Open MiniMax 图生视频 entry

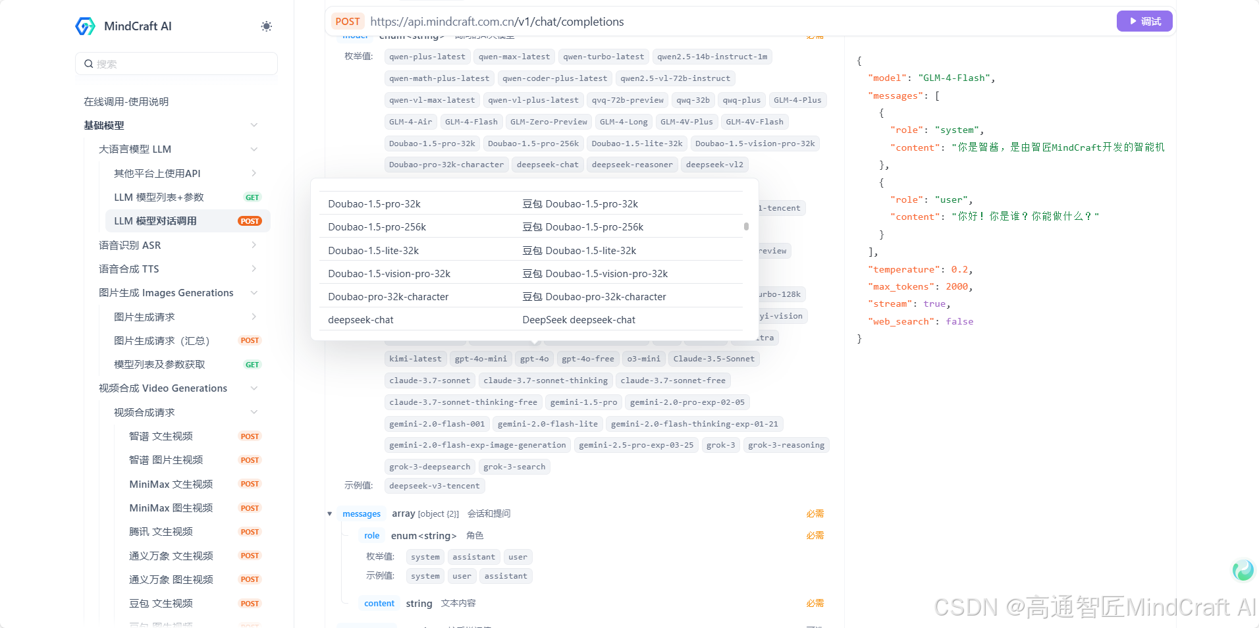(196, 508)
